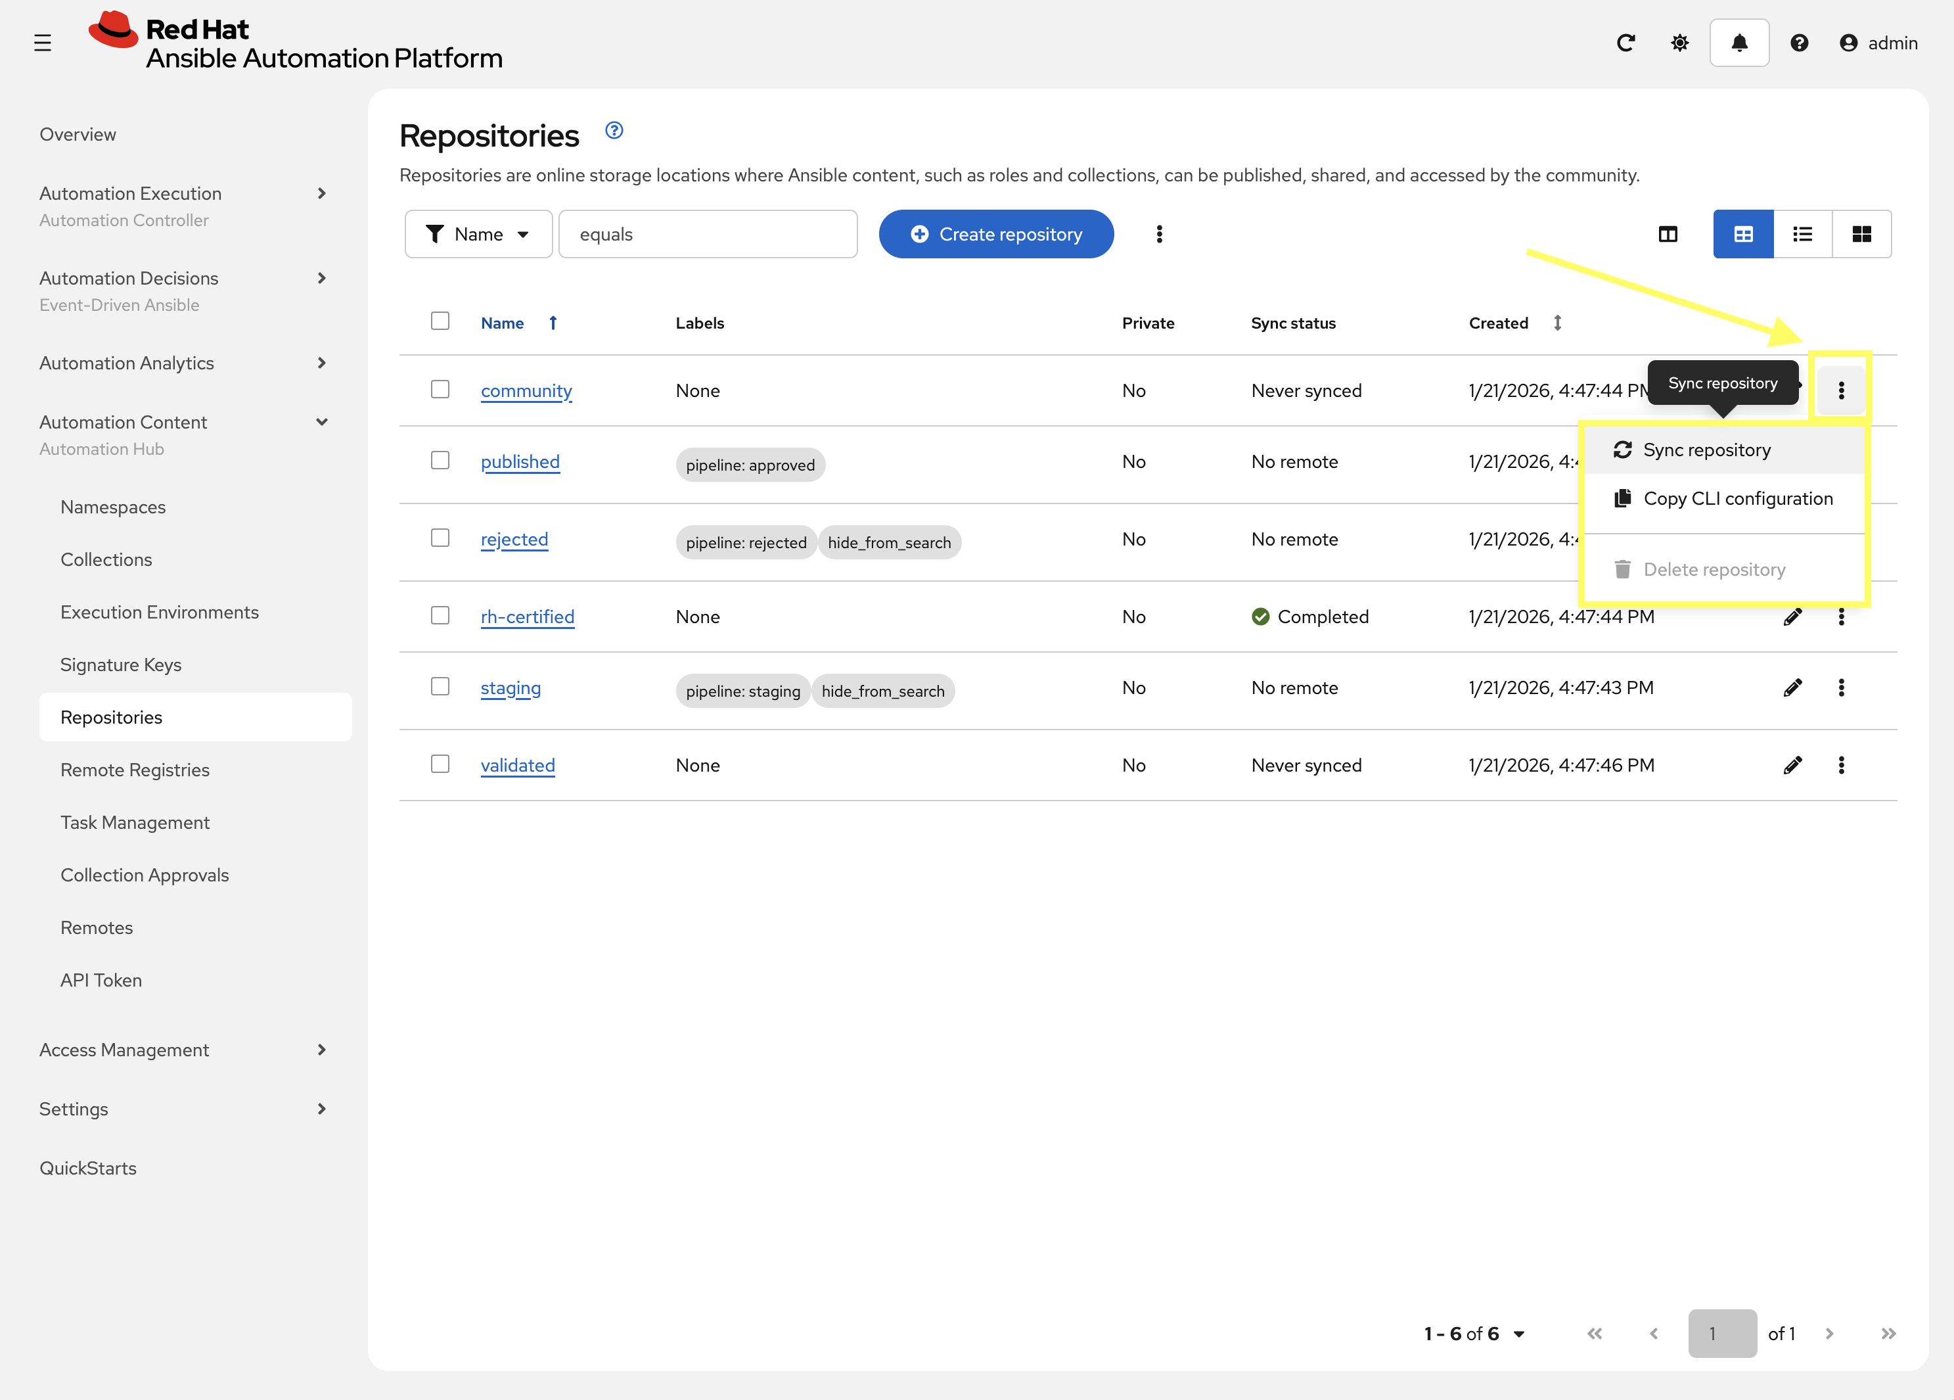The height and width of the screenshot is (1400, 1954).
Task: Select Copy CLI configuration from the menu
Action: (1738, 498)
